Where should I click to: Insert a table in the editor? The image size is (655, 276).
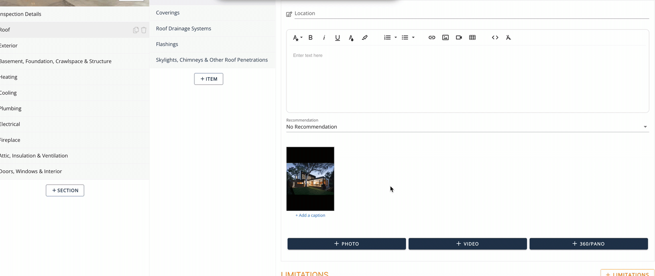coord(472,38)
